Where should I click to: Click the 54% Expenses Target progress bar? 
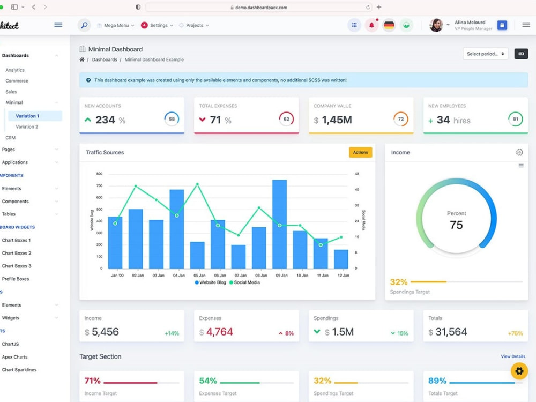[x=257, y=383]
